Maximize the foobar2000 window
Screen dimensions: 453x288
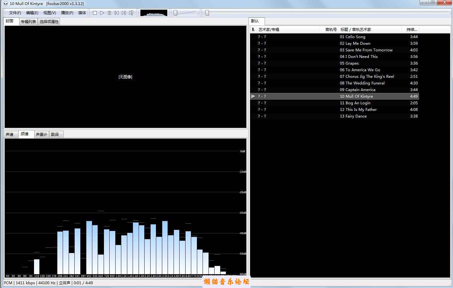click(x=433, y=3)
